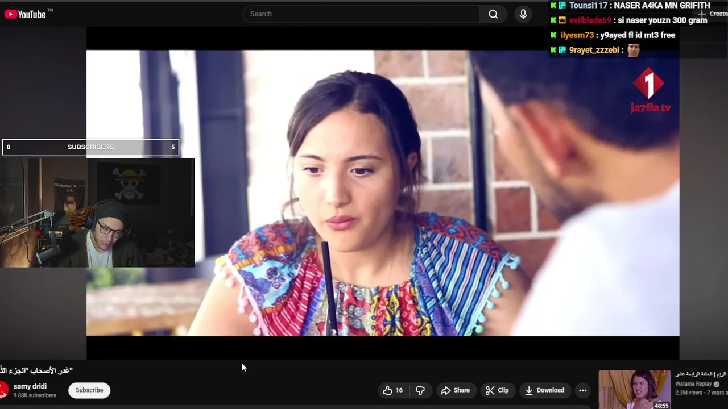Open the YouTube home logo
Viewport: 728px width, 409px height.
tap(26, 14)
